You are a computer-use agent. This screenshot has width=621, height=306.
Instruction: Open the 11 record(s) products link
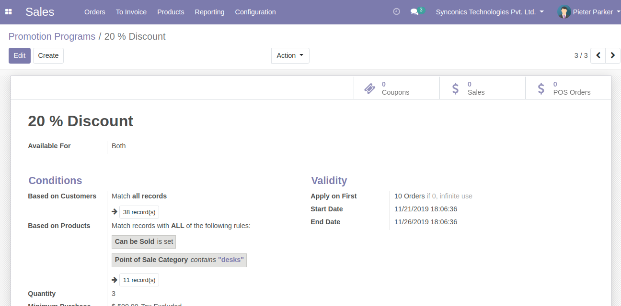pos(139,280)
